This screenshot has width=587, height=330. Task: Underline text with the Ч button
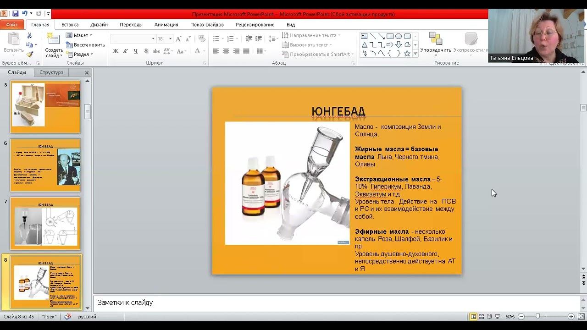pos(135,51)
